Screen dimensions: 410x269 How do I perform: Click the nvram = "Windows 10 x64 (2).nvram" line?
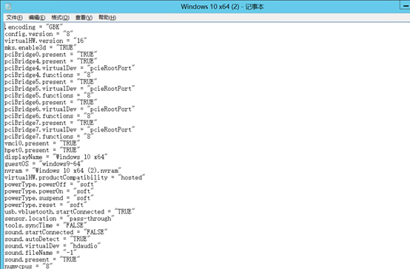click(63, 171)
